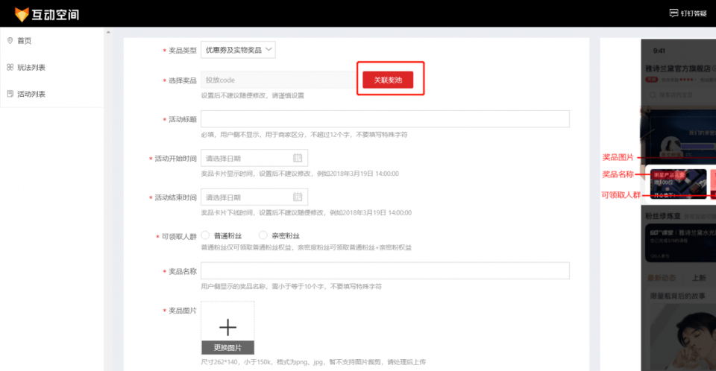Click the 更换图片 button
The width and height of the screenshot is (716, 371).
click(227, 348)
